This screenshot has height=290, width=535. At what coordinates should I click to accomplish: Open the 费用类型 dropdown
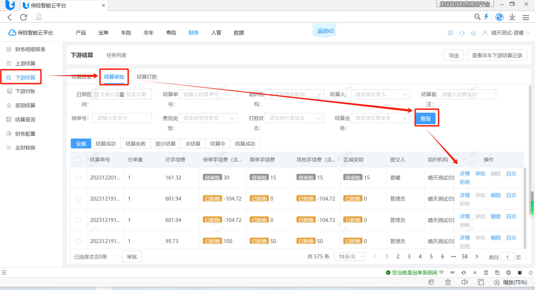click(208, 118)
